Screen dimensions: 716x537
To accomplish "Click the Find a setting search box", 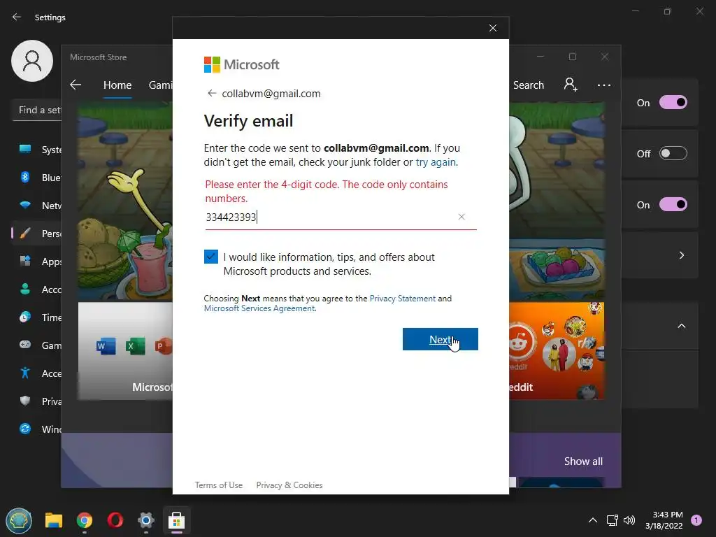I will [36, 110].
